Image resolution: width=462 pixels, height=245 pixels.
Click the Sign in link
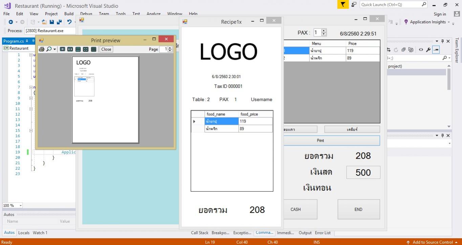440,14
